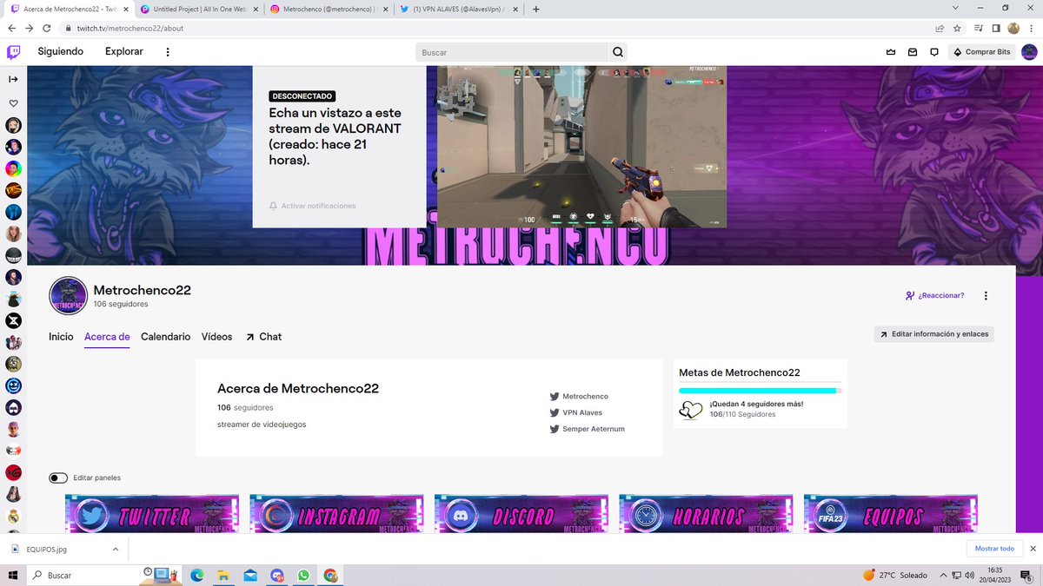1043x586 pixels.
Task: Close the downloads bar
Action: 1033,549
